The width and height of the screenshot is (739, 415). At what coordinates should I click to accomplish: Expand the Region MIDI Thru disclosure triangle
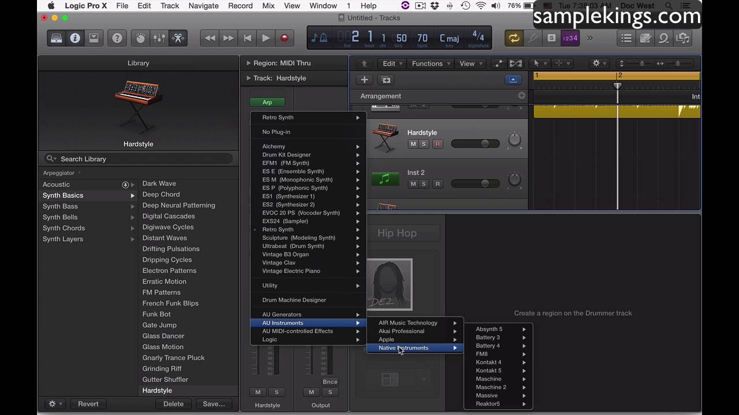(x=248, y=63)
